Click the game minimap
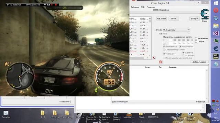The image size is (220, 123). tap(20, 76)
